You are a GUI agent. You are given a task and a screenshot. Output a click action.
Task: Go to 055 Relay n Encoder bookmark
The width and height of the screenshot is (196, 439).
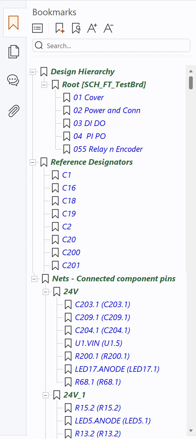pyautogui.click(x=108, y=149)
